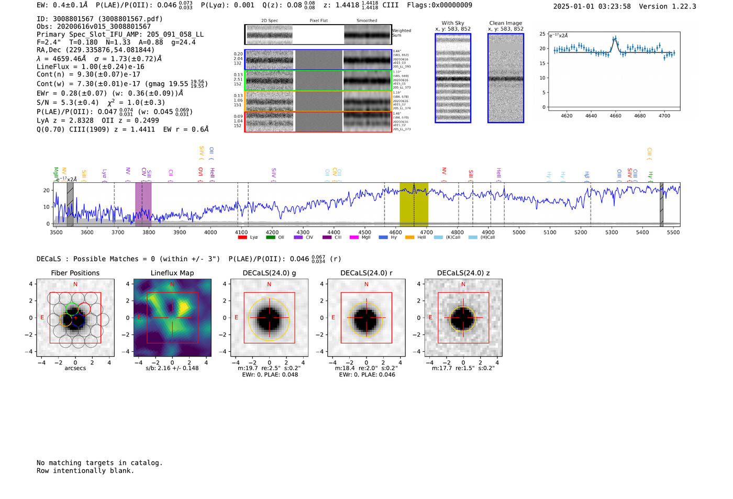Click the EWr: 0, PLAE: 0.048 caption
Viewport: 733px width, 499px height.
(270, 375)
